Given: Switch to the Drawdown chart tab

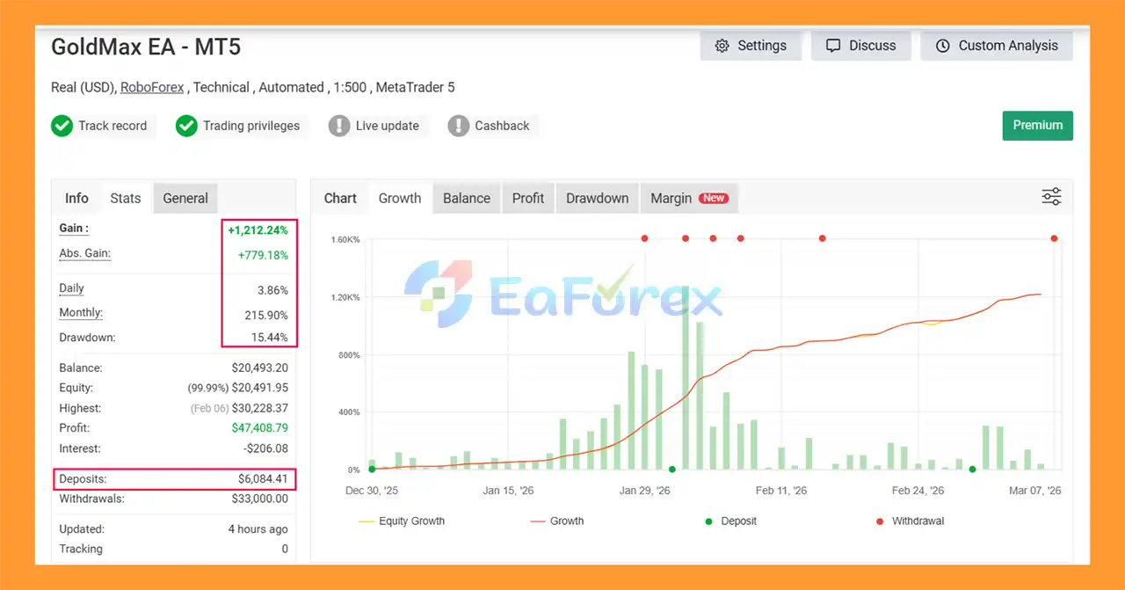Looking at the screenshot, I should pyautogui.click(x=597, y=199).
